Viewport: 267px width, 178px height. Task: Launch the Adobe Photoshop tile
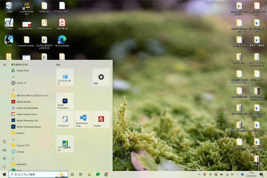pos(65,102)
